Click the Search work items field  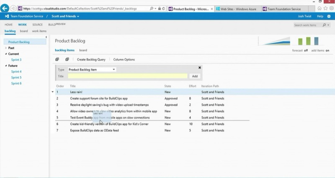[x=307, y=25]
